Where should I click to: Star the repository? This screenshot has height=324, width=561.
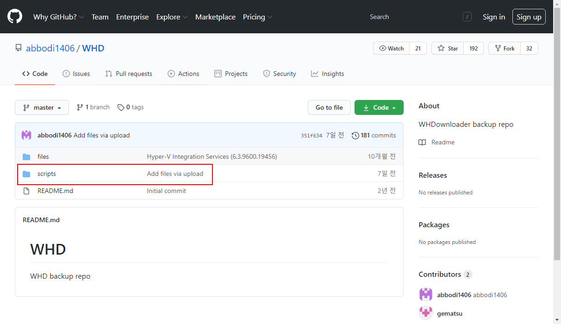tap(448, 48)
